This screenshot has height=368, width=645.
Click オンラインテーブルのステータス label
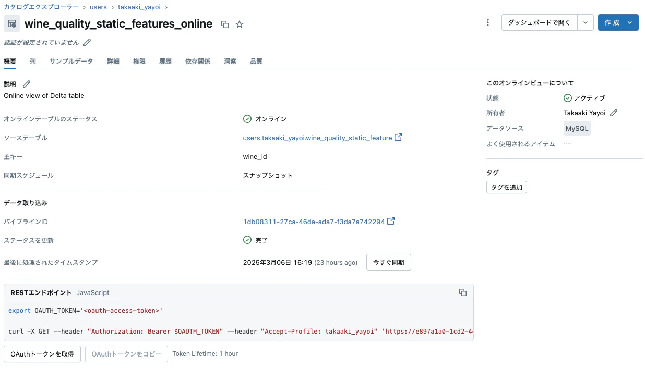coord(51,119)
